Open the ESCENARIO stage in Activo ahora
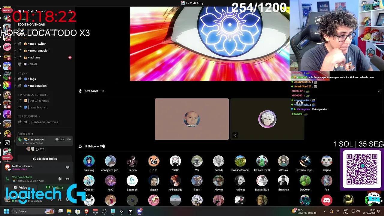The image size is (384, 216). 44,141
